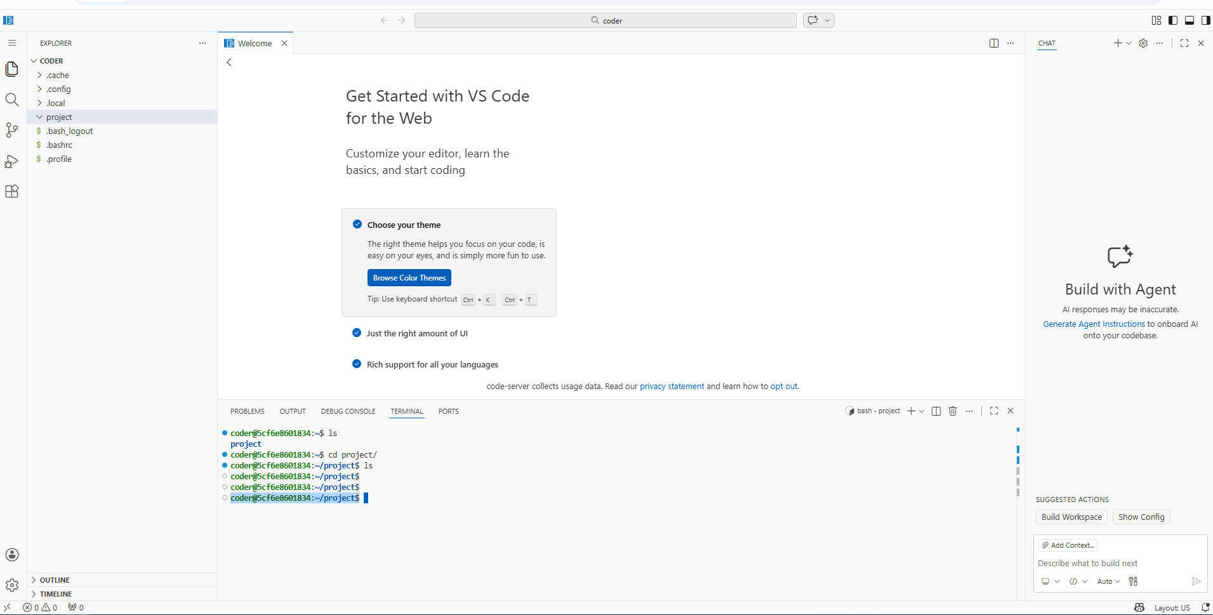The width and height of the screenshot is (1213, 615).
Task: Open the Manage gear in activity bar
Action: (12, 585)
